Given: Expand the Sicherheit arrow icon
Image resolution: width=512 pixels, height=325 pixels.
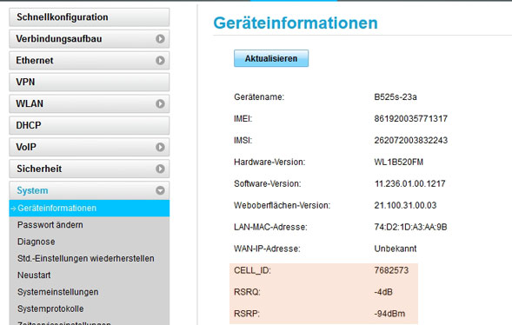Looking at the screenshot, I should coord(160,169).
